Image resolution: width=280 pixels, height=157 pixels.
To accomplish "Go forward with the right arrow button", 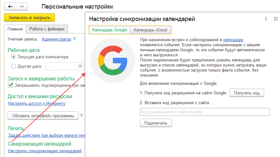I will coord(22,7).
